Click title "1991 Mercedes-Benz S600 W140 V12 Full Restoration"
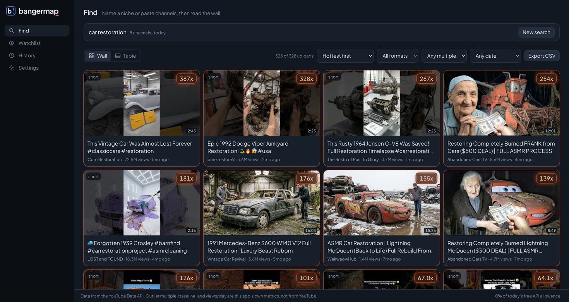The width and height of the screenshot is (569, 302). coord(259,247)
